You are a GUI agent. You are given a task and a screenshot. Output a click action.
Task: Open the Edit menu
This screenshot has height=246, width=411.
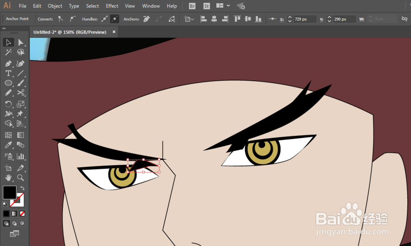37,6
